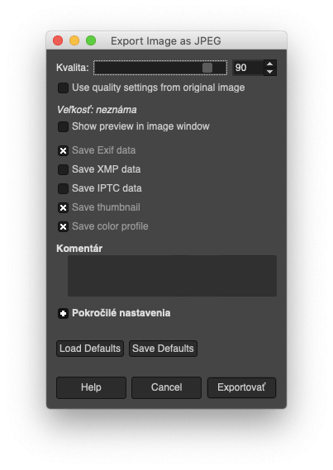Click the Load Defaults button

90,349
